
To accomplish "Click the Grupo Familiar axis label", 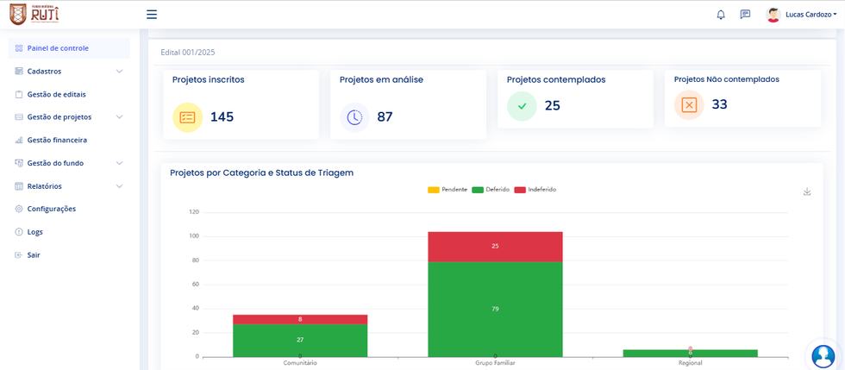I will [x=495, y=363].
